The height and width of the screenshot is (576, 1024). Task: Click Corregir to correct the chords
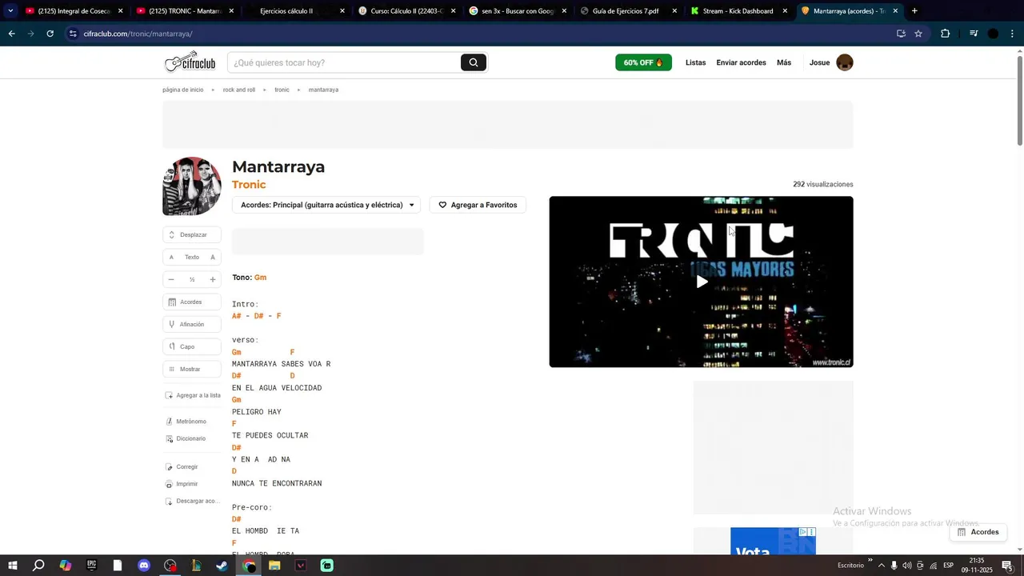pyautogui.click(x=182, y=466)
